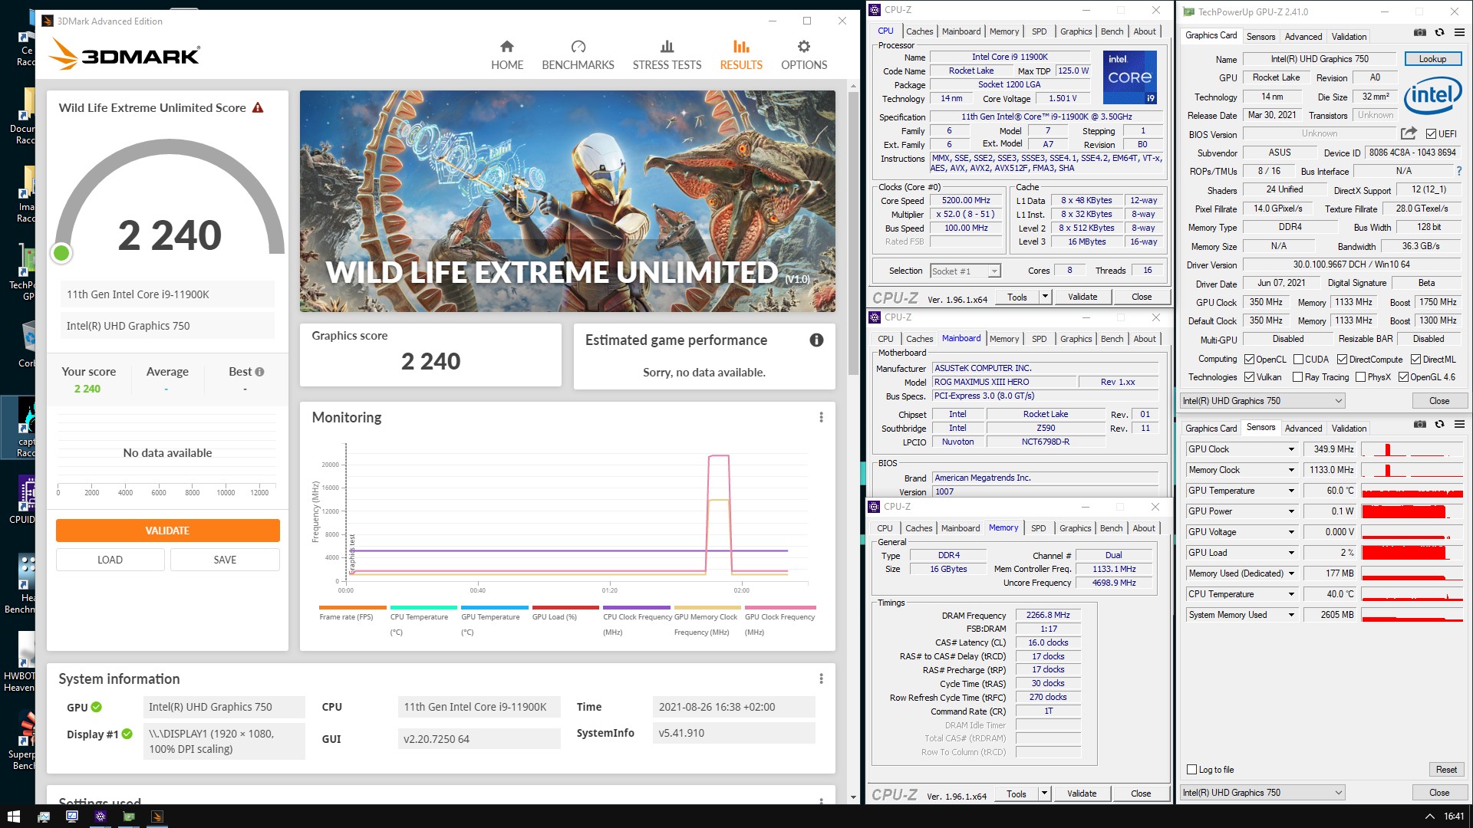Expand the Memory Used (Dedicated) sensor dropdown
The height and width of the screenshot is (828, 1473).
(x=1291, y=573)
